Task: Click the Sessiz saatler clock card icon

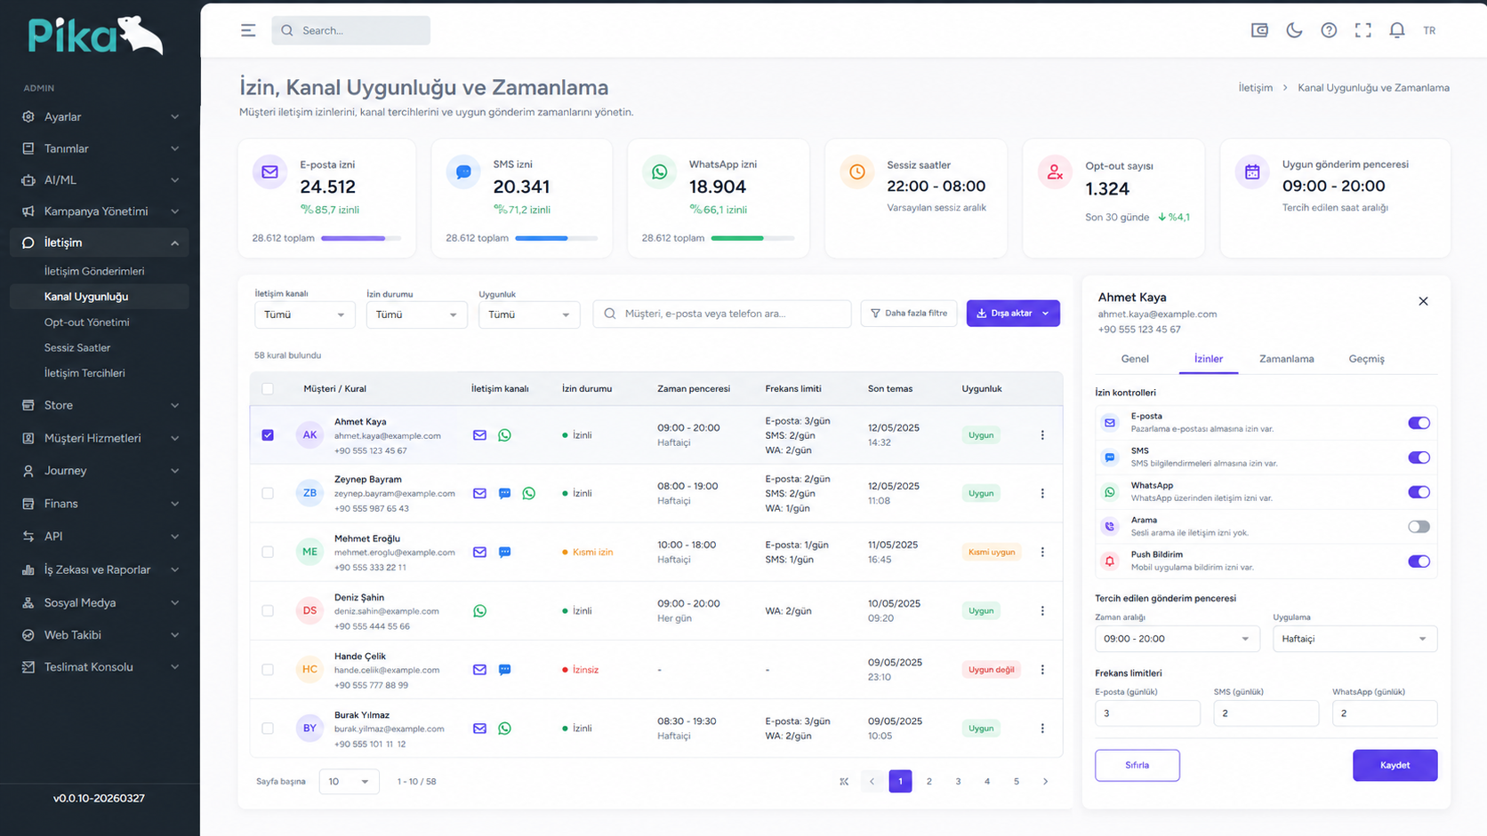Action: point(857,171)
